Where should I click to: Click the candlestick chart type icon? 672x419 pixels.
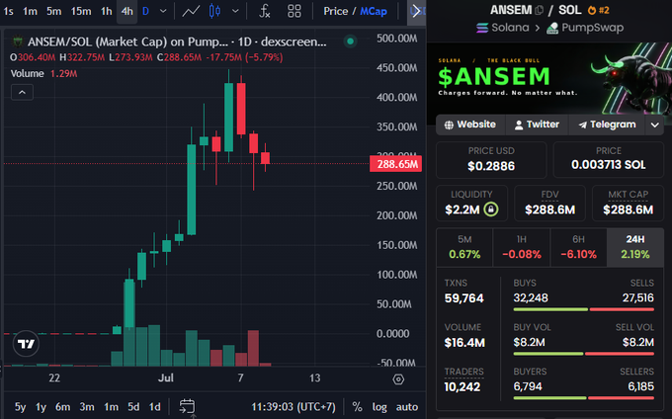214,11
